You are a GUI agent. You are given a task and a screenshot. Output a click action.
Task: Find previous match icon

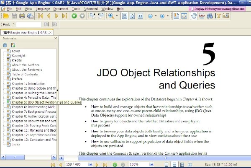pyautogui.click(x=46, y=24)
